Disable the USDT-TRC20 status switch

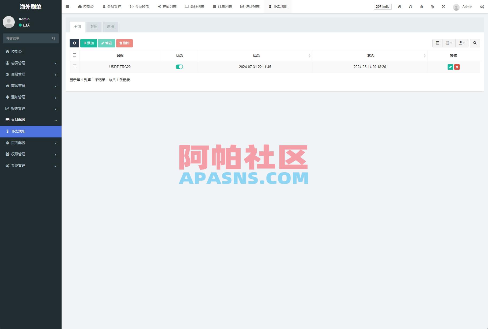point(179,67)
